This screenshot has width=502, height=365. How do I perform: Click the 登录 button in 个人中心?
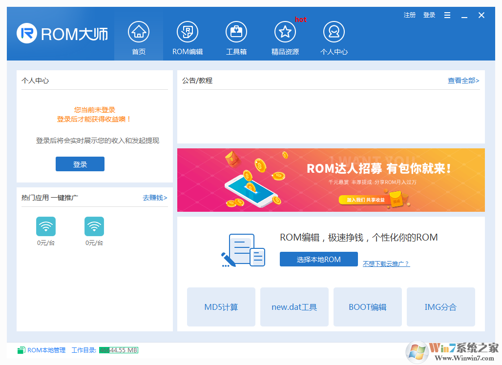click(x=80, y=164)
